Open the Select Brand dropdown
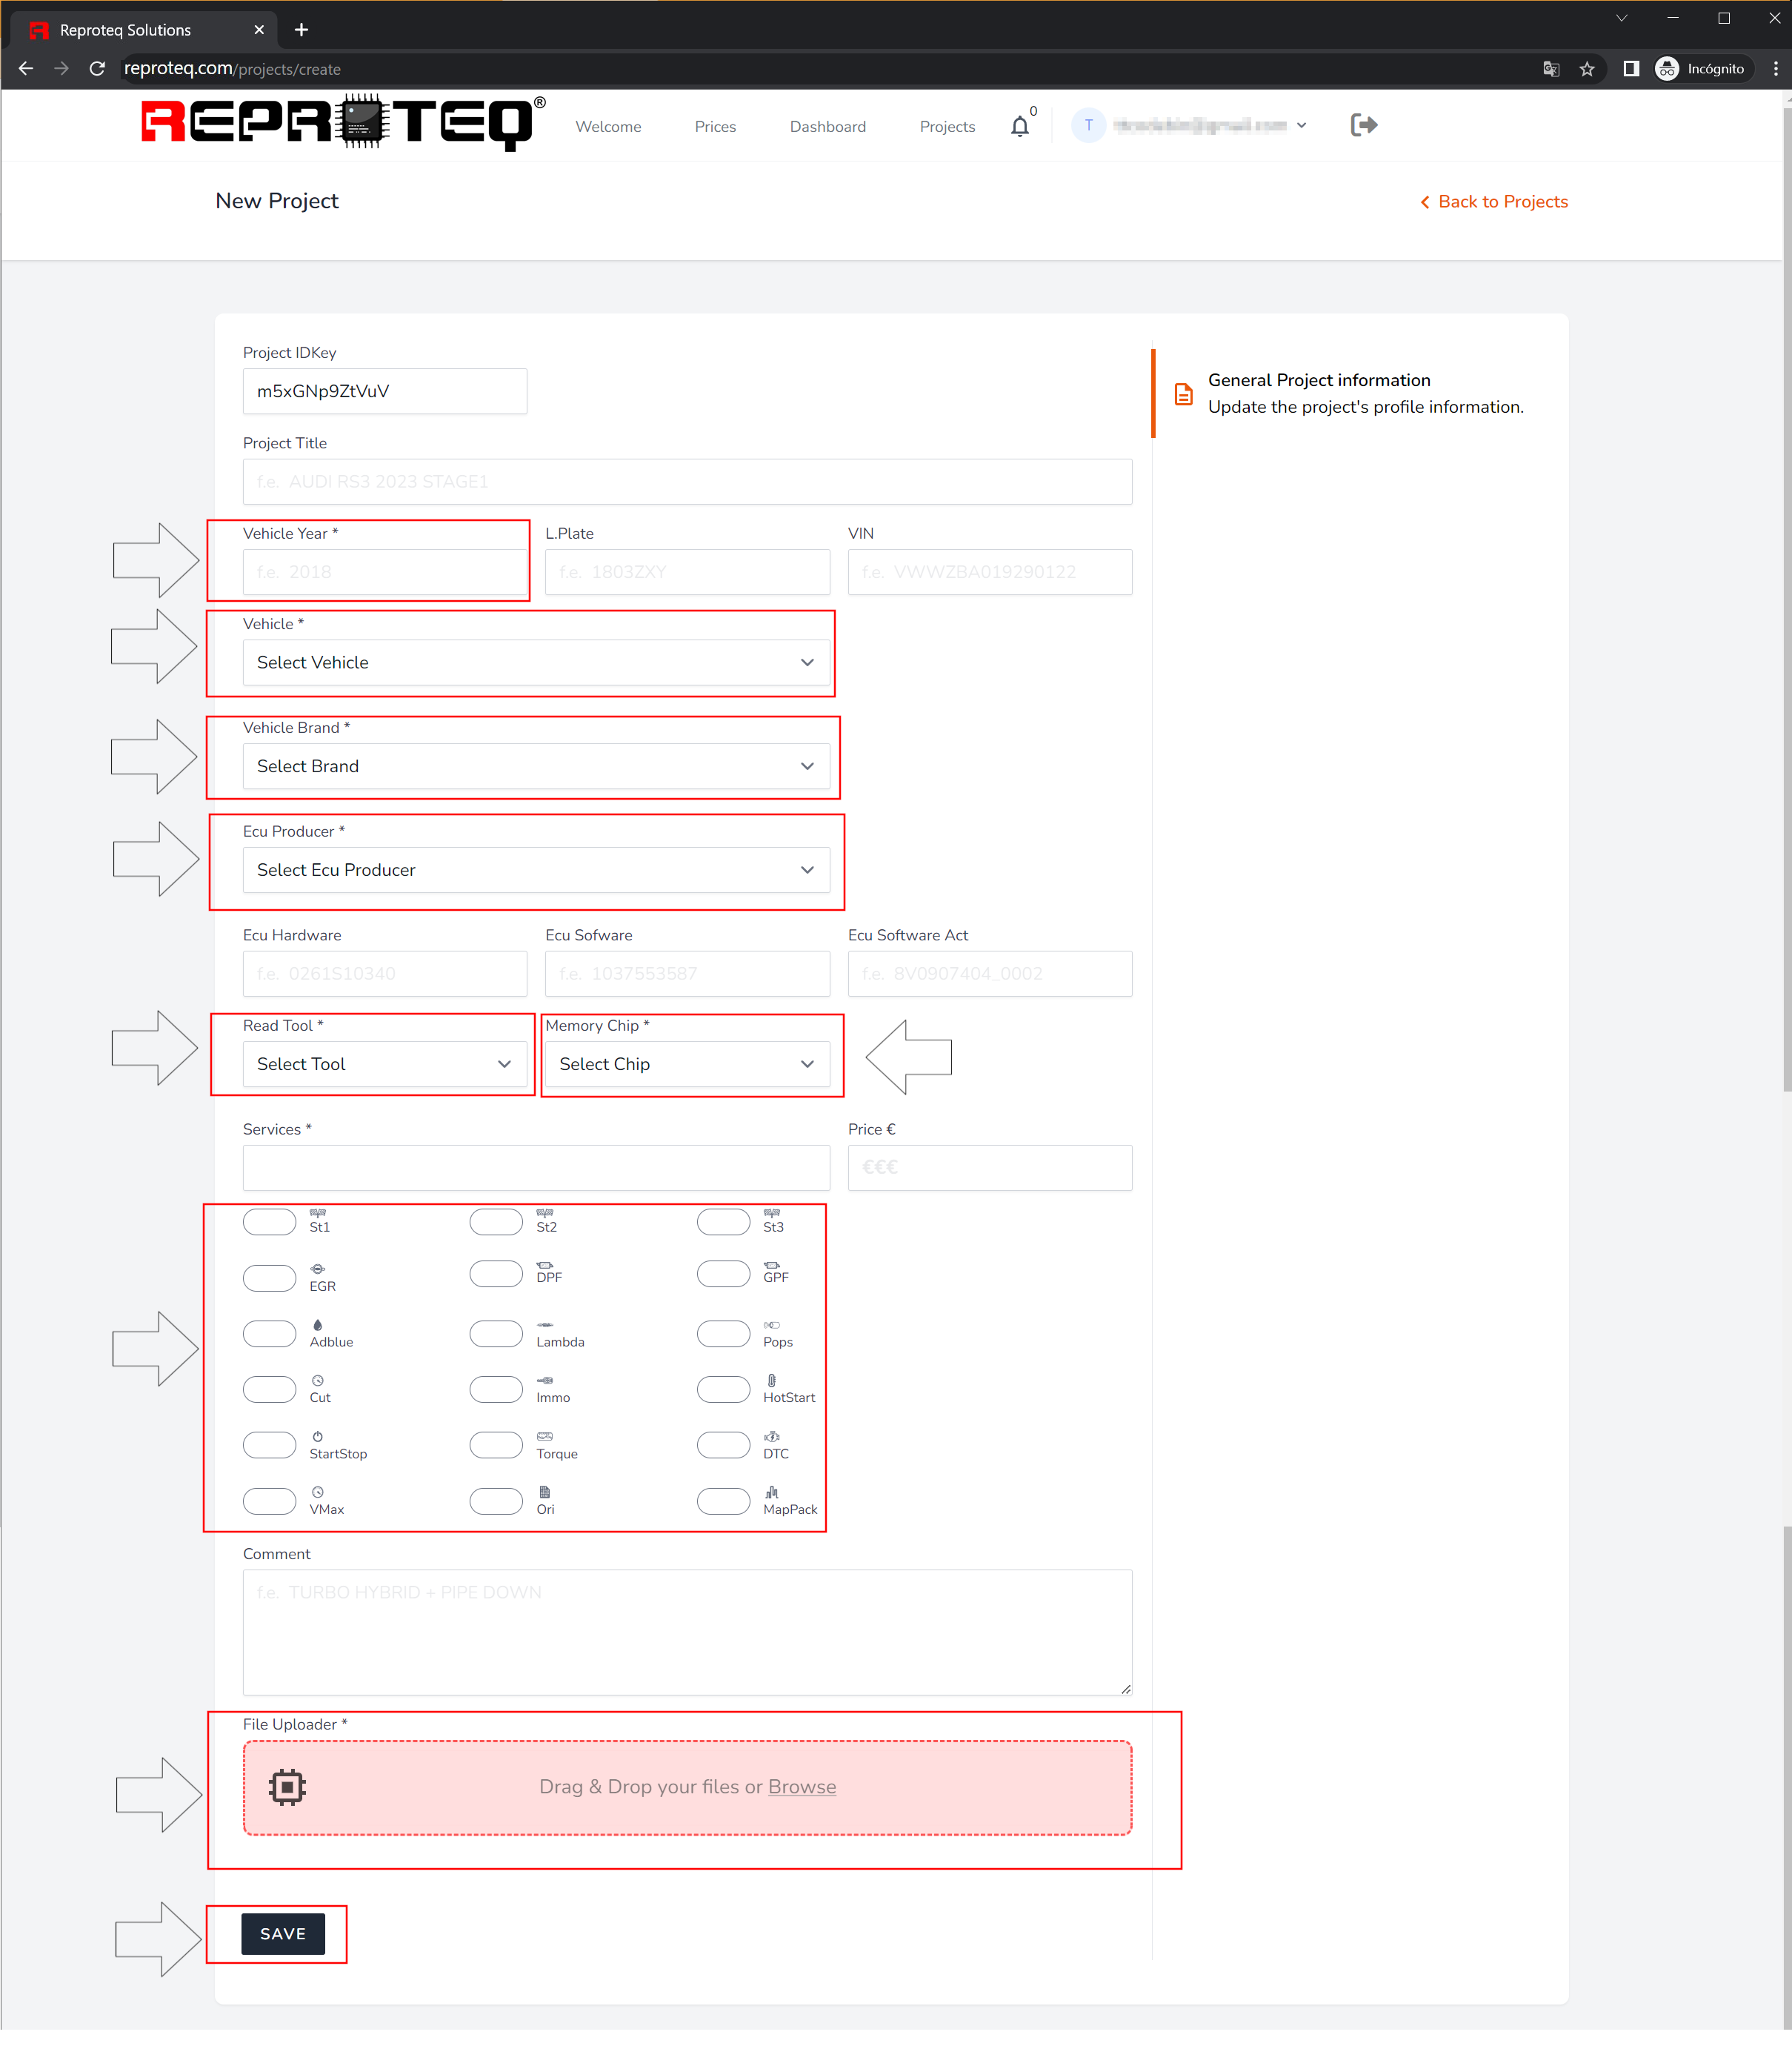Image resolution: width=1792 pixels, height=2046 pixels. coord(536,766)
